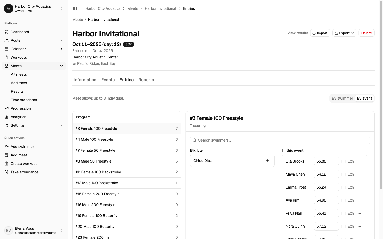Image resolution: width=383 pixels, height=239 pixels.
Task: Expand the Roster submenu chevron
Action: coord(61,40)
